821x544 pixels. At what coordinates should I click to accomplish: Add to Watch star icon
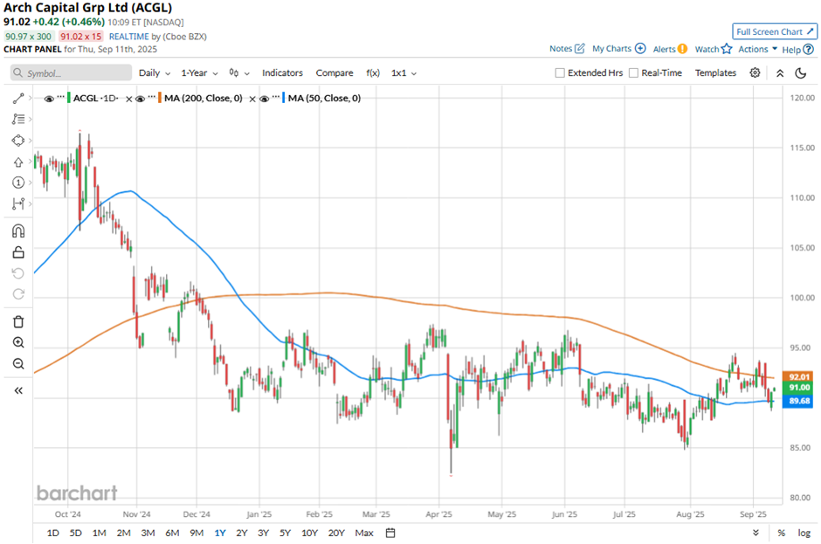pos(726,49)
